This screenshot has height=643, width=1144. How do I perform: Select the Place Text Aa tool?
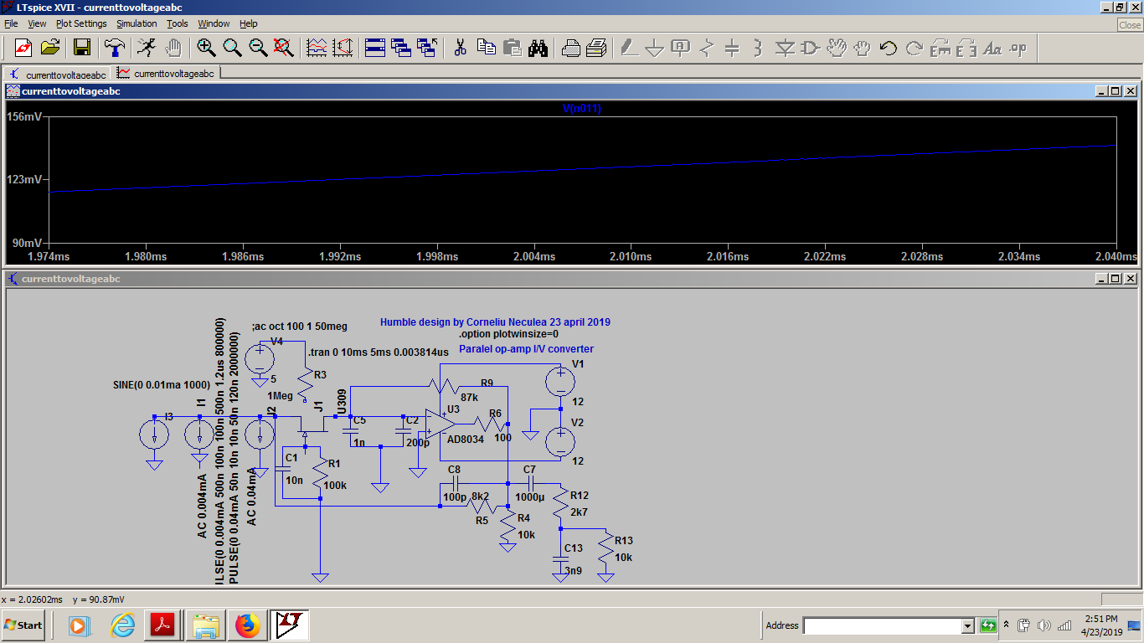(x=992, y=47)
